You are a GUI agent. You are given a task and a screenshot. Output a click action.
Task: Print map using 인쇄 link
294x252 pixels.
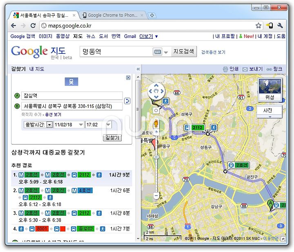click(x=230, y=69)
